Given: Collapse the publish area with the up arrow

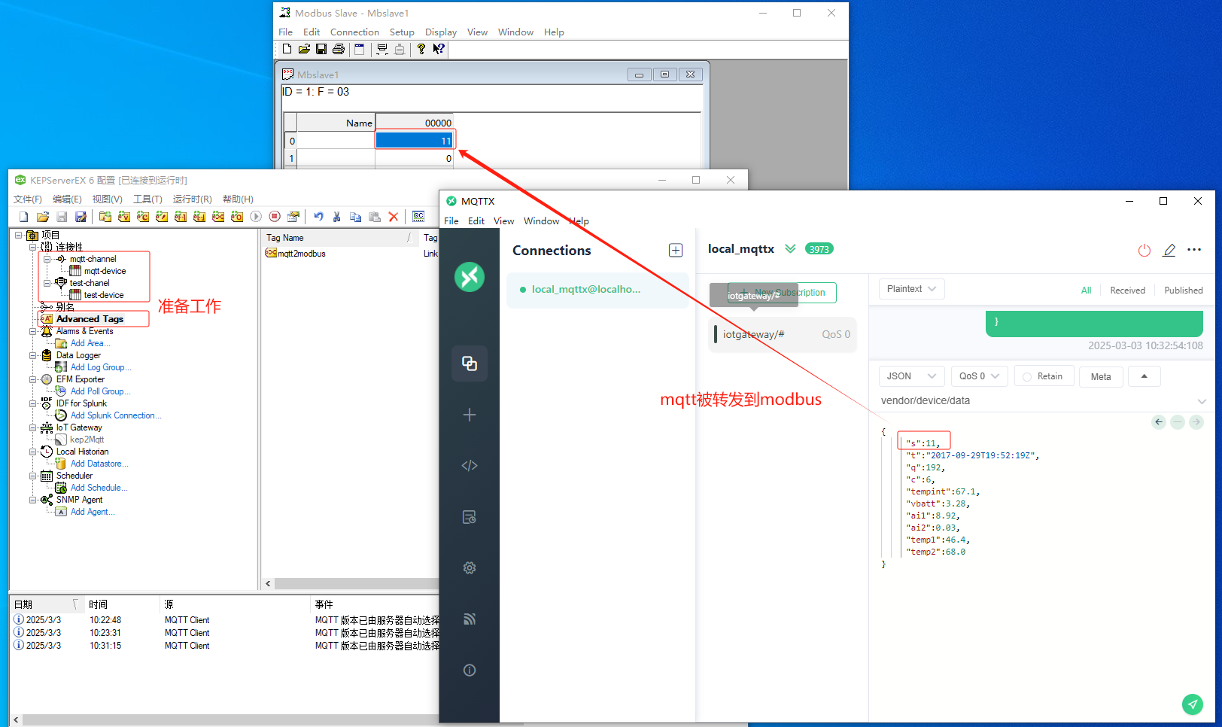Looking at the screenshot, I should click(x=1144, y=376).
